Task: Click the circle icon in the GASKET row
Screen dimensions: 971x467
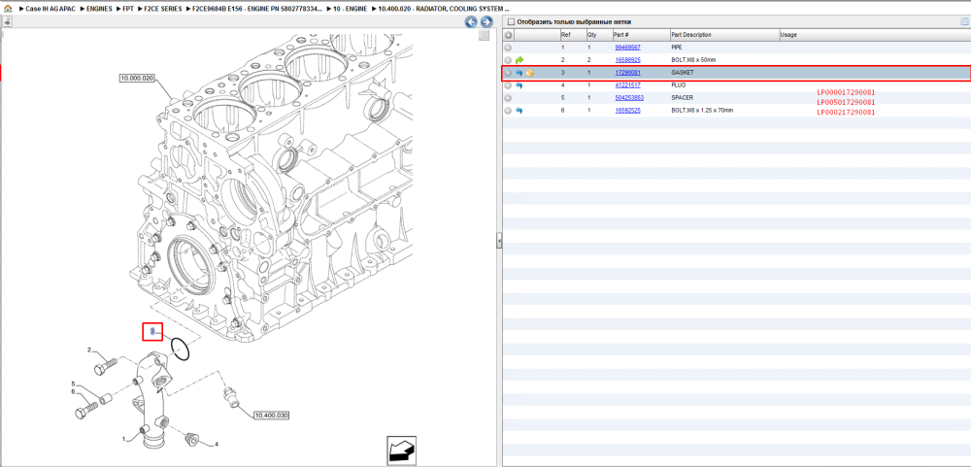Action: pyautogui.click(x=508, y=73)
